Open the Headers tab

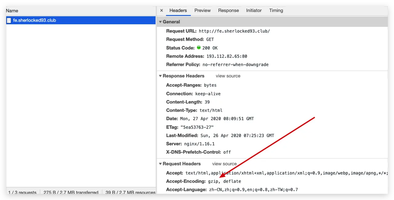coord(178,10)
